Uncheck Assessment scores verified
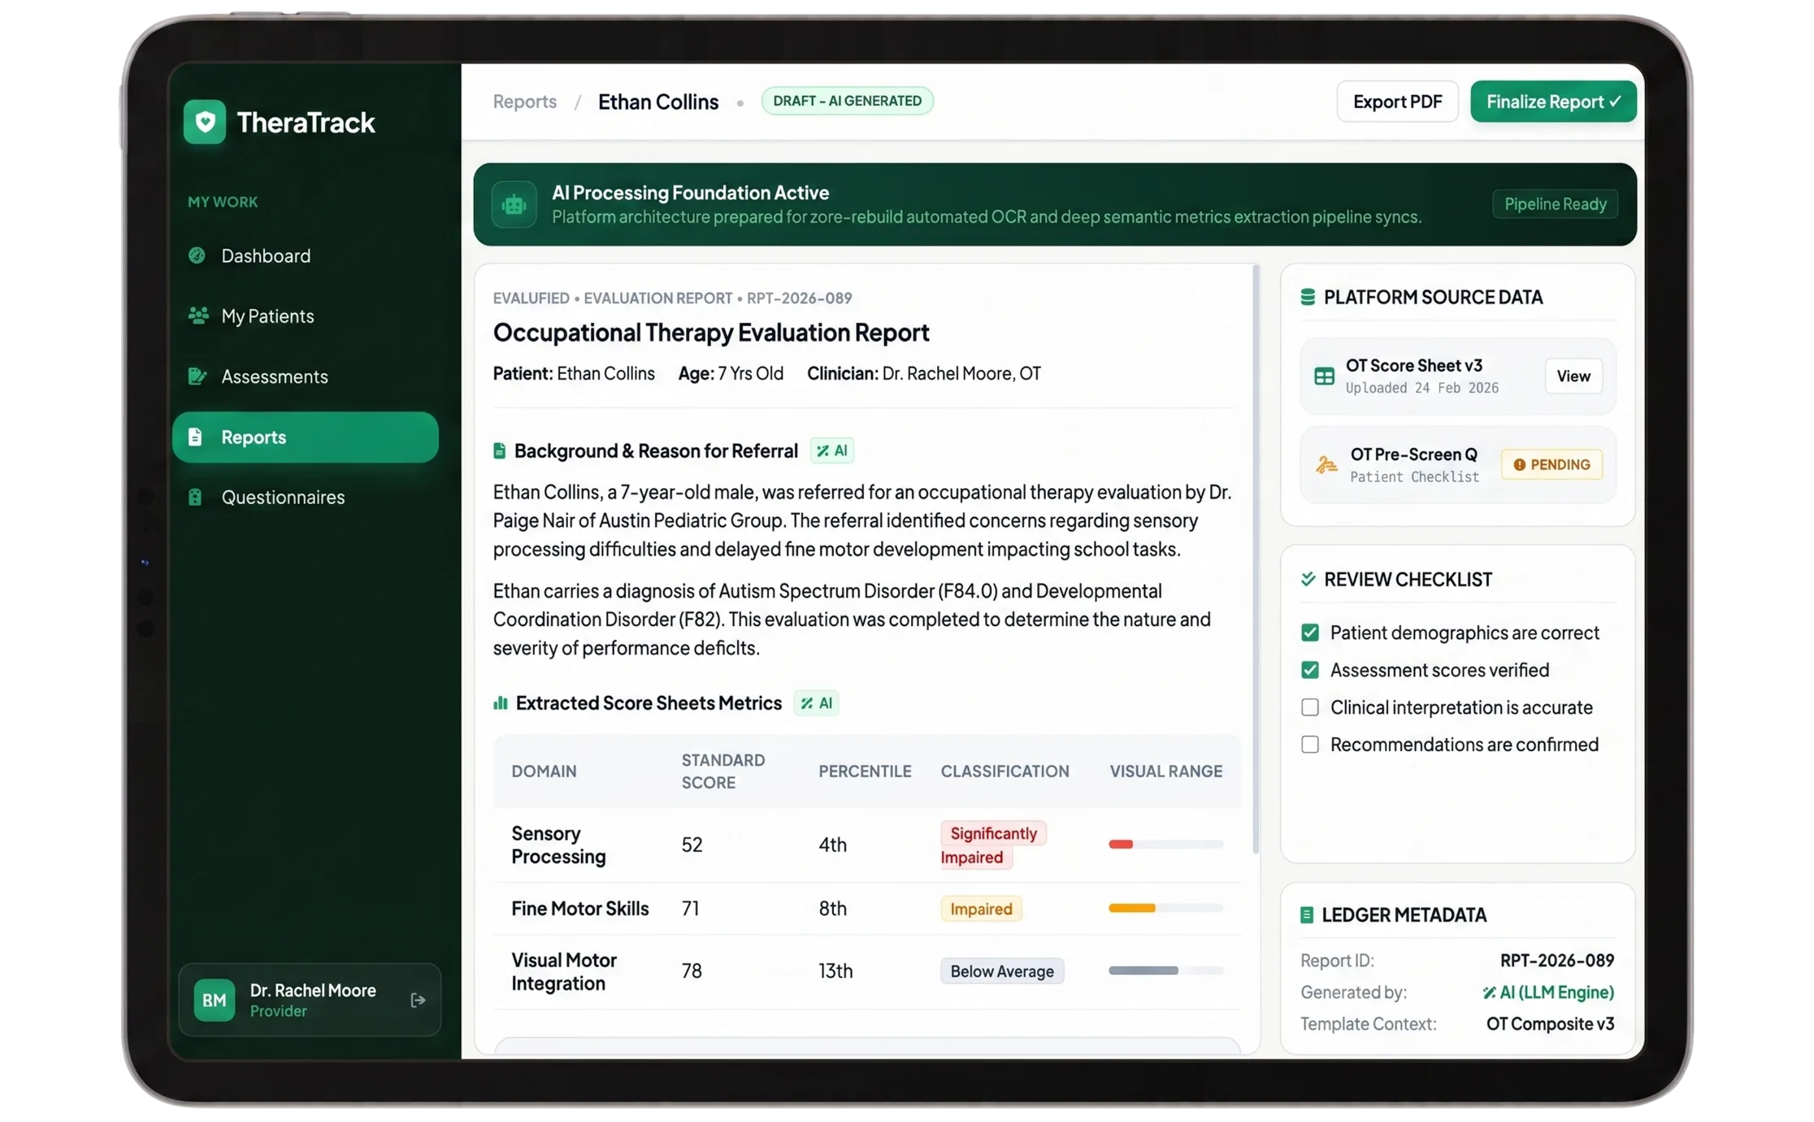 click(1309, 670)
